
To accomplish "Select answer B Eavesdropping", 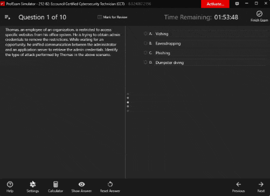I will point(146,43).
